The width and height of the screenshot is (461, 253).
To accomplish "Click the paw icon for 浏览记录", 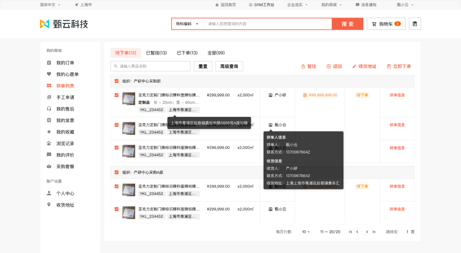I will (49, 143).
